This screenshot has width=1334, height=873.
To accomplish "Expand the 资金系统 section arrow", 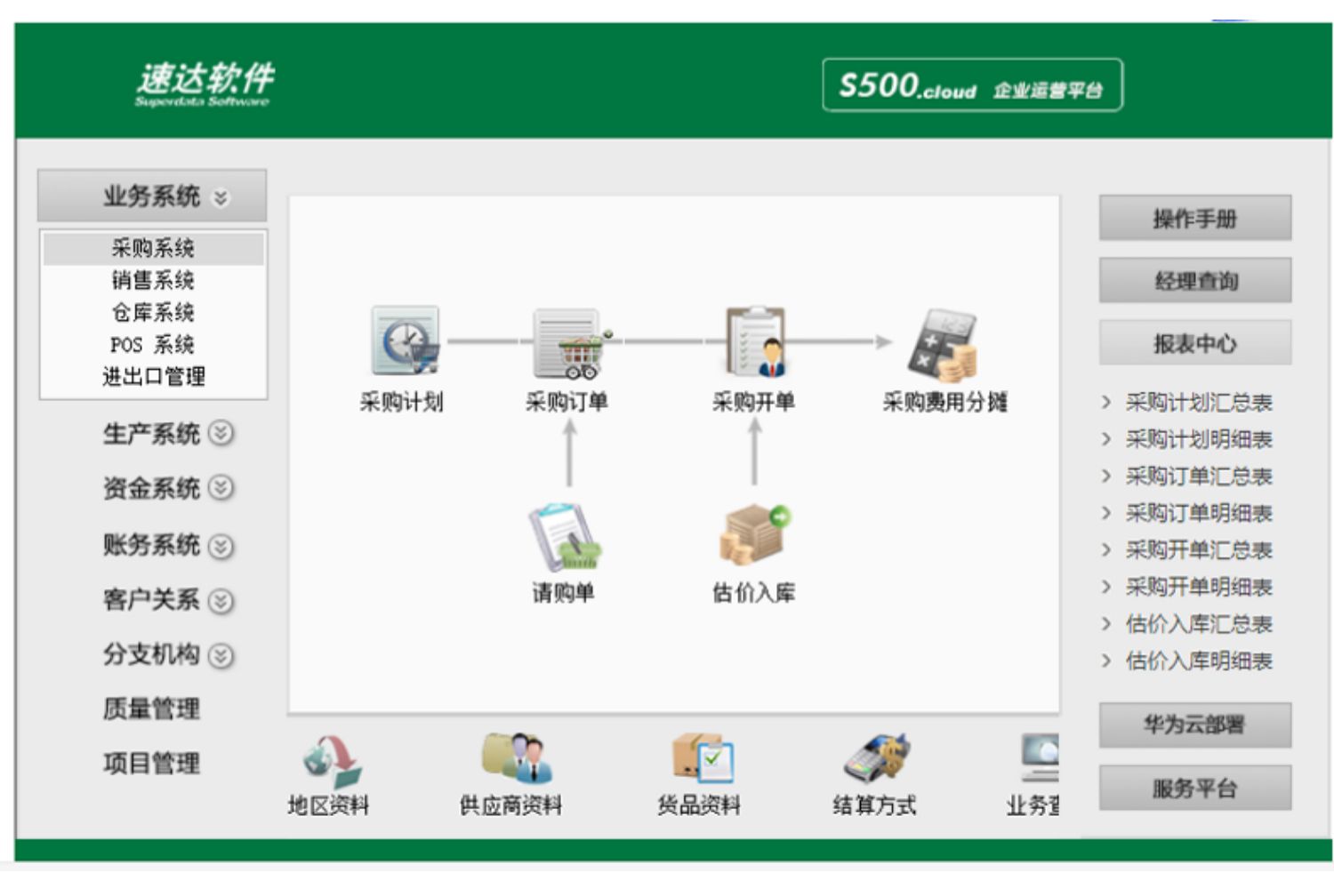I will click(221, 488).
